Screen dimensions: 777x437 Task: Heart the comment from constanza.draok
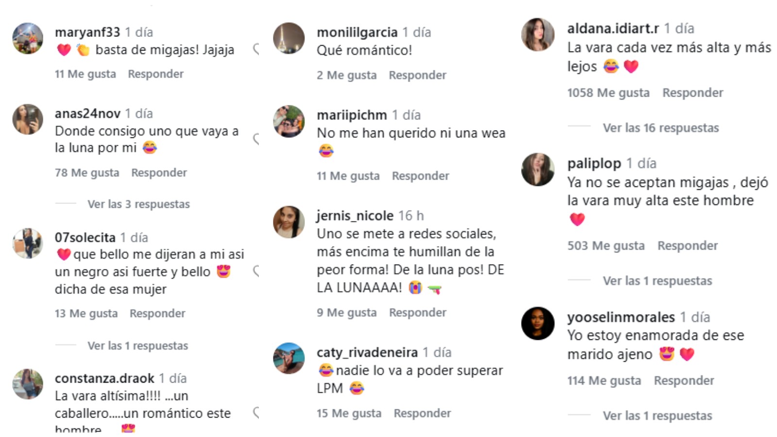coord(256,413)
